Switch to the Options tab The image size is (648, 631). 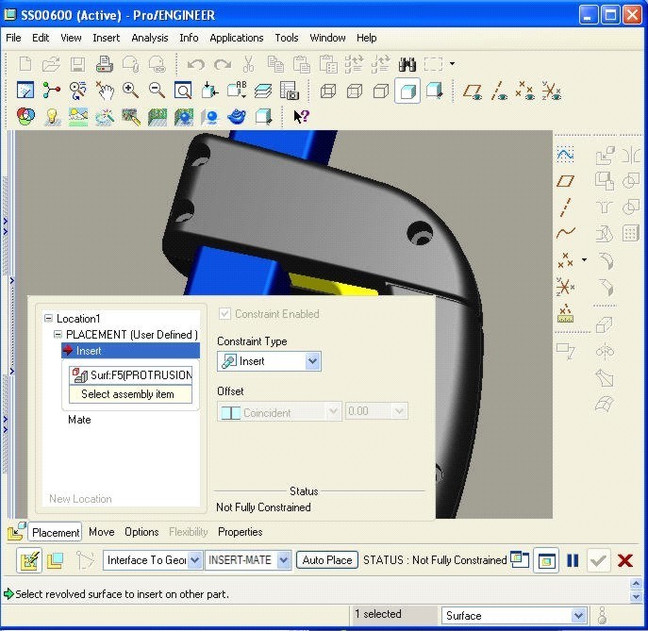(x=141, y=532)
